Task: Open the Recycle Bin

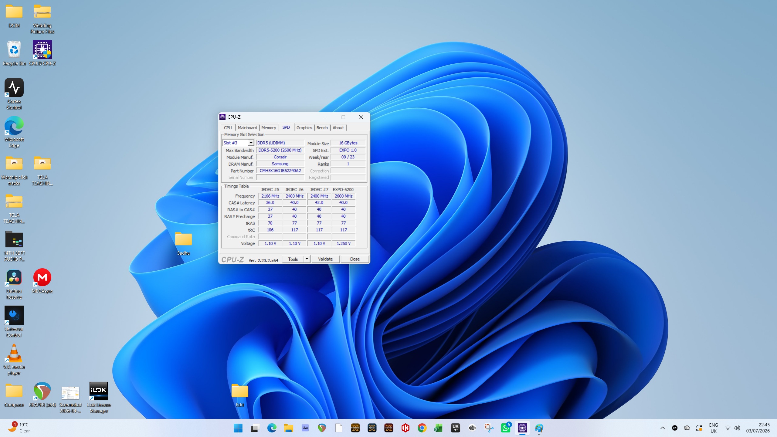Action: click(14, 53)
